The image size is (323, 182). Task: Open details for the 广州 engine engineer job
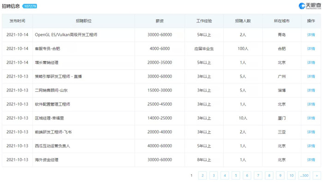(x=311, y=77)
